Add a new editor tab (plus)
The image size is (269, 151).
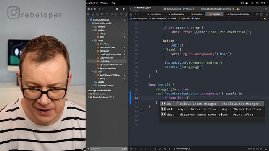258,9
